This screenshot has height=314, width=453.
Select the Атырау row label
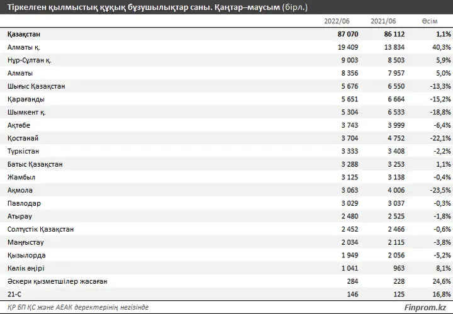point(20,216)
